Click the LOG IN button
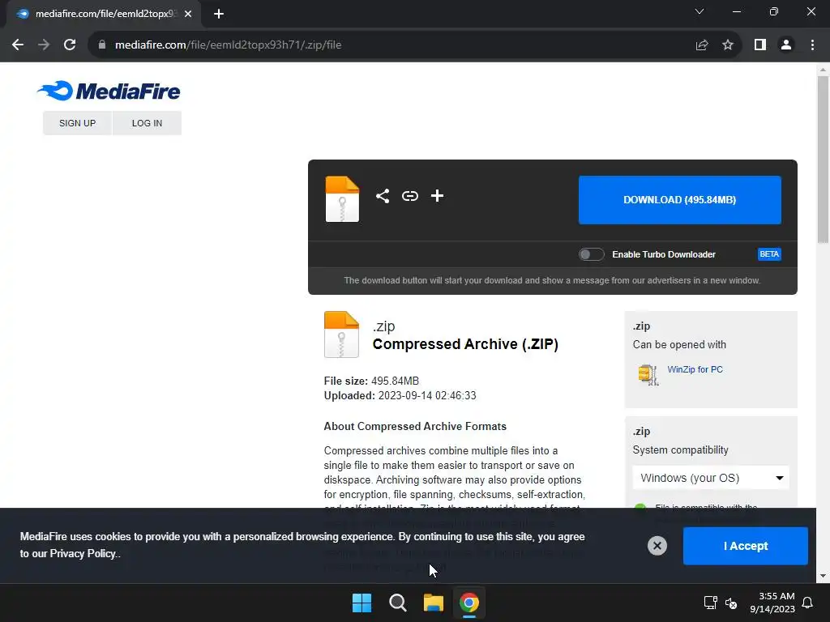 [148, 123]
